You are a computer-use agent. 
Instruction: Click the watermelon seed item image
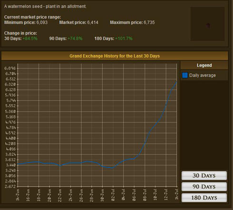(207, 24)
